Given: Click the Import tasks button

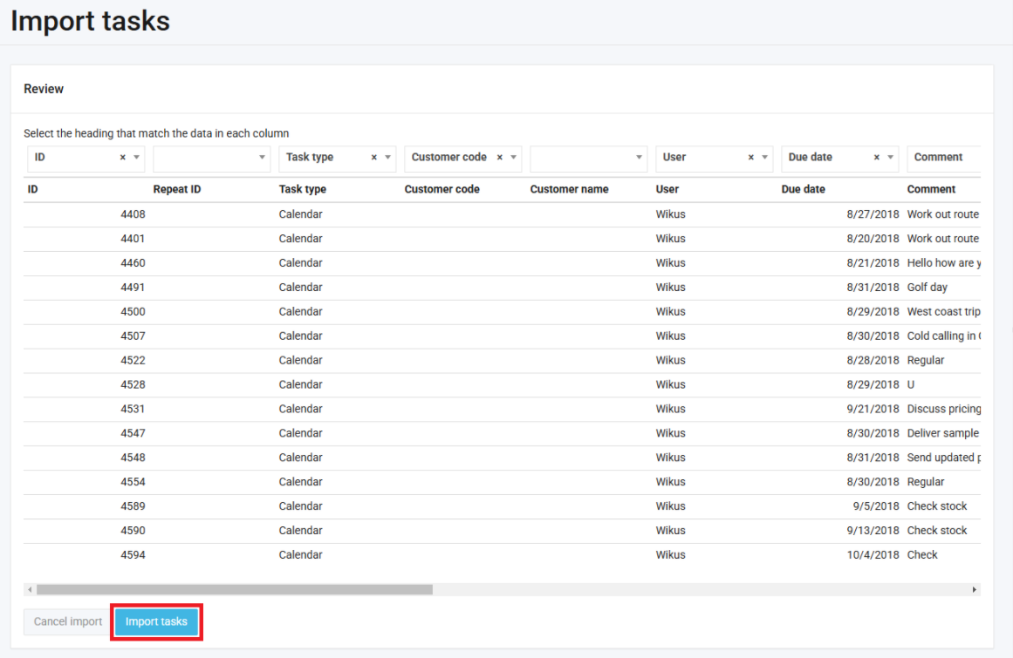Looking at the screenshot, I should point(156,622).
